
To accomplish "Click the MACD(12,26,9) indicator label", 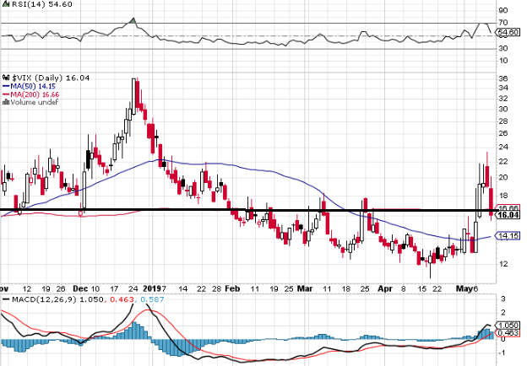I will 45,299.
